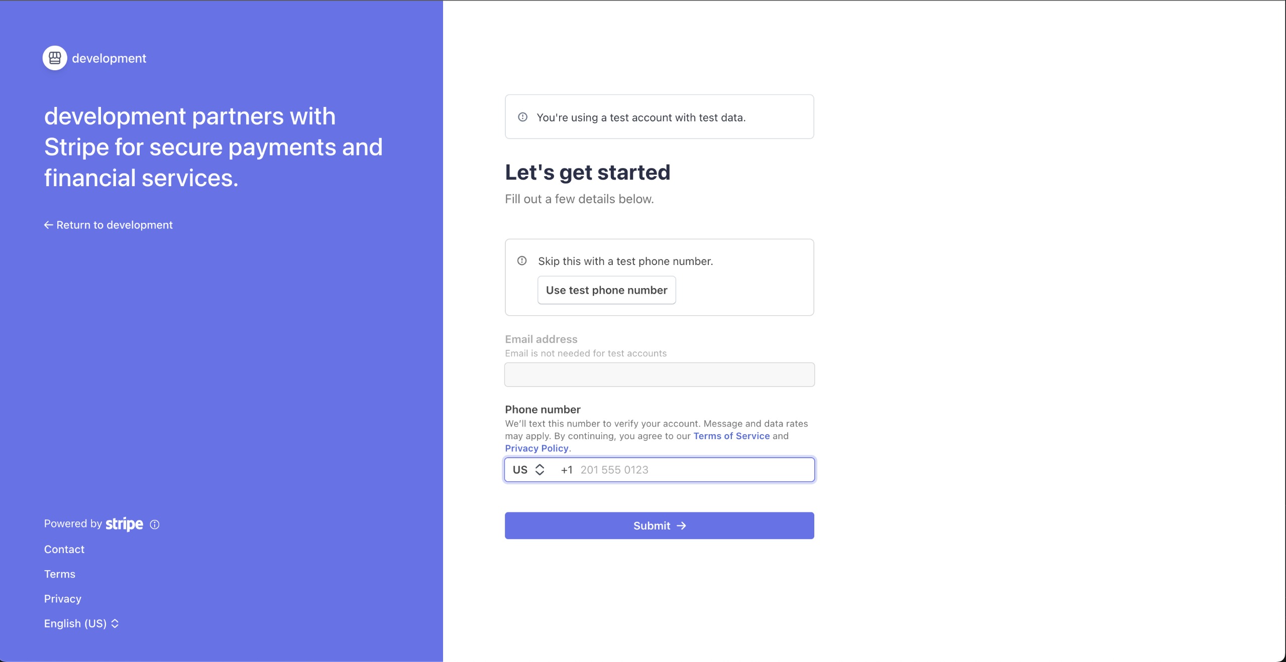Focus the phone number input field
Viewport: 1286px width, 662px height.
coord(693,470)
